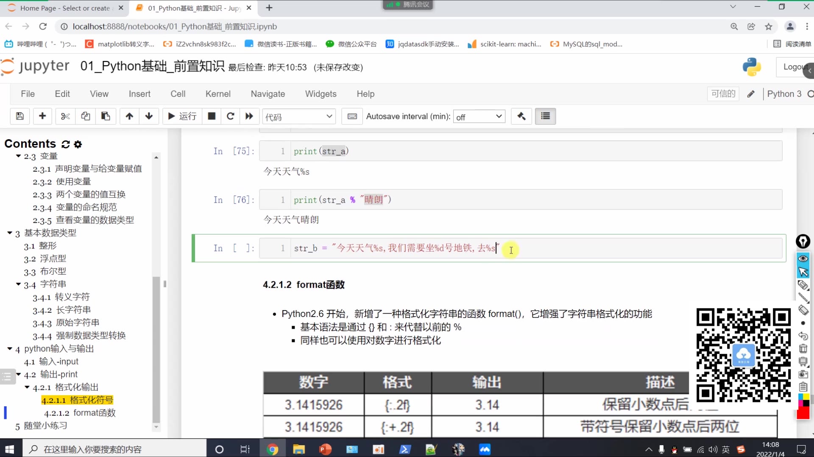Screen dimensions: 814x457
Task: Toggle the eye mode in annotation toolbar
Action: (x=803, y=258)
